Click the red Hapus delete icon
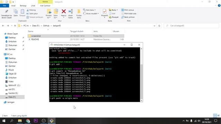 pyautogui.click(x=64, y=11)
